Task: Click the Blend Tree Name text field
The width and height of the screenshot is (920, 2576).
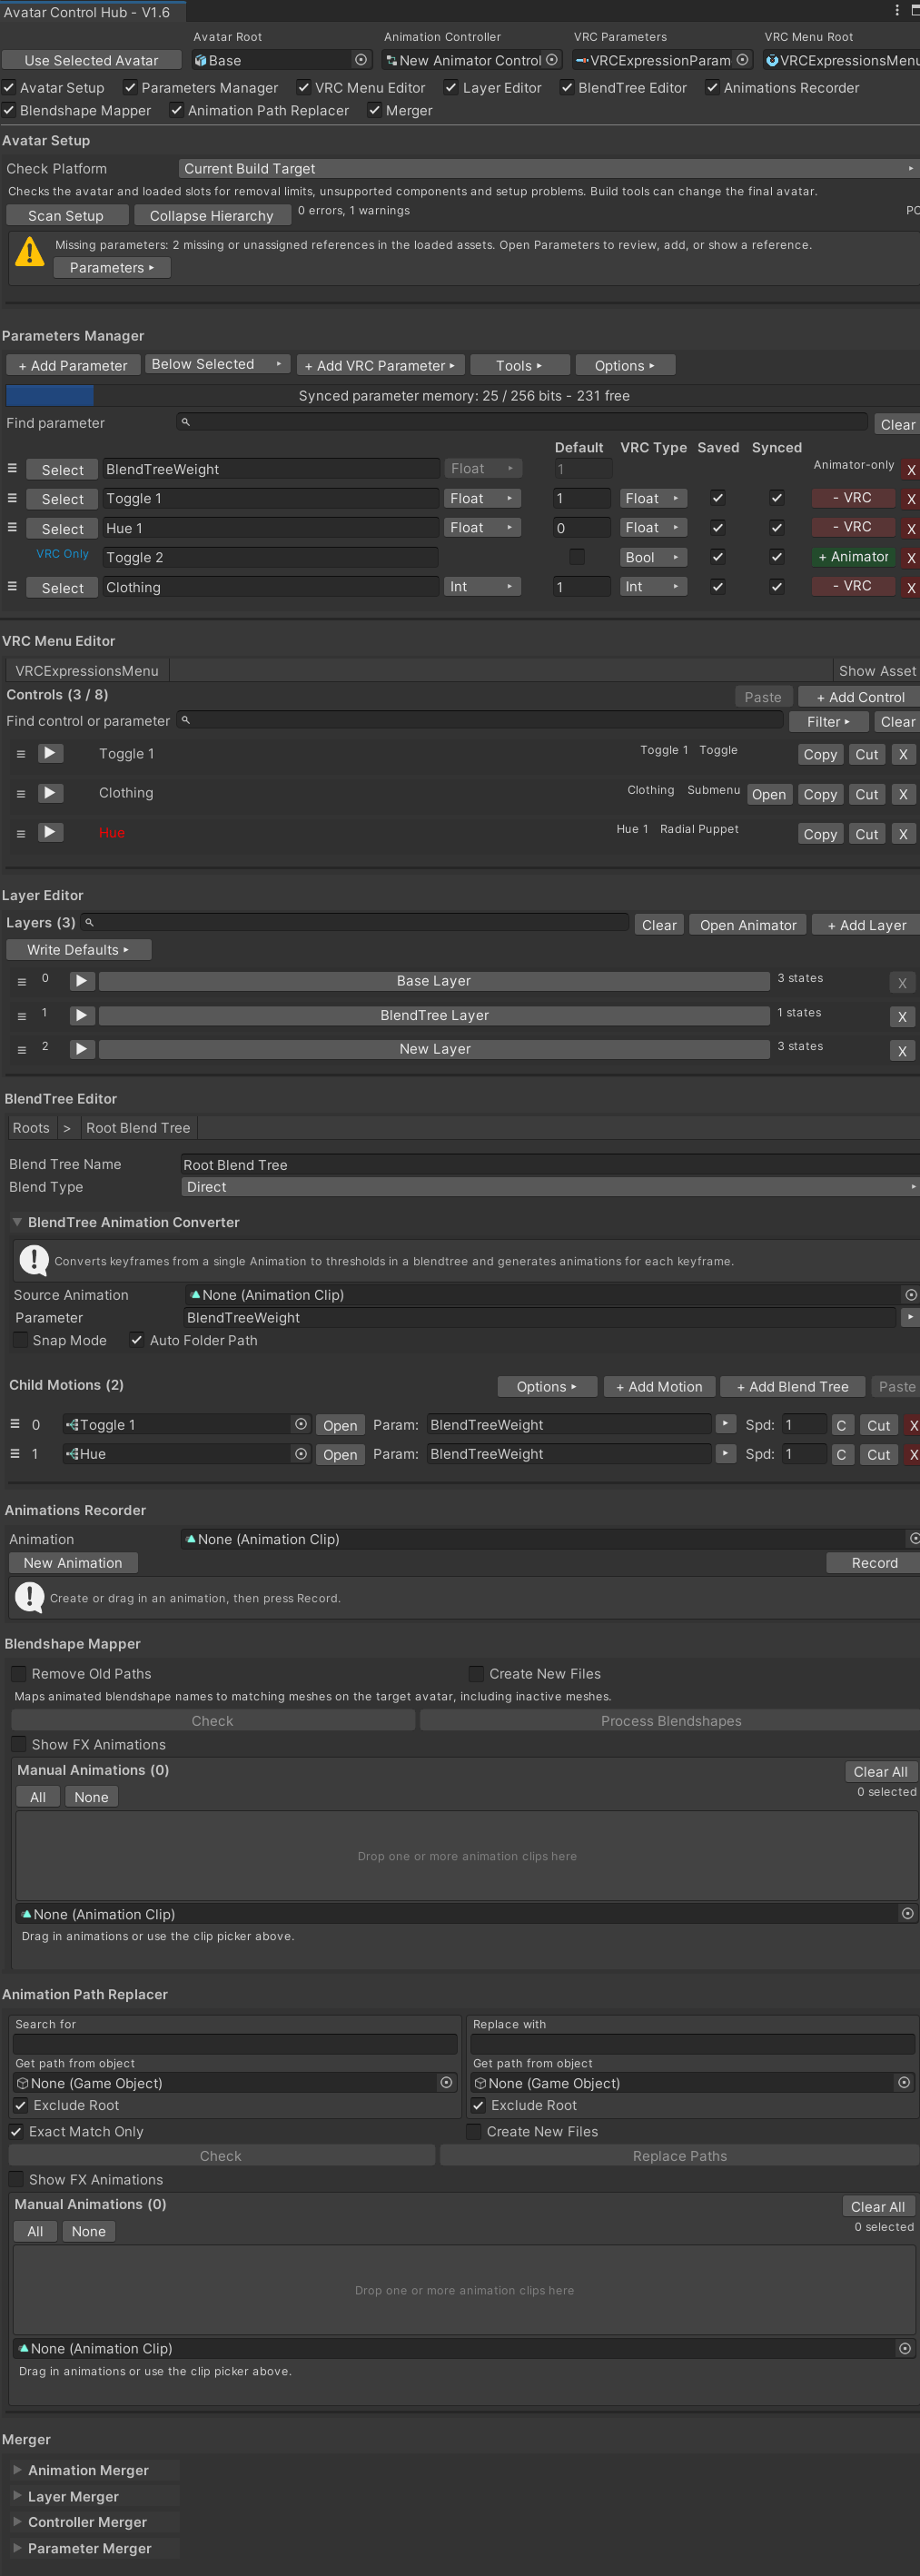Action: click(x=549, y=1165)
